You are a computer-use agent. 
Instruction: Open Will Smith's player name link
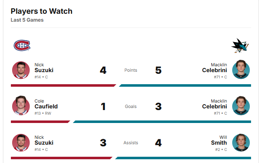click(219, 140)
